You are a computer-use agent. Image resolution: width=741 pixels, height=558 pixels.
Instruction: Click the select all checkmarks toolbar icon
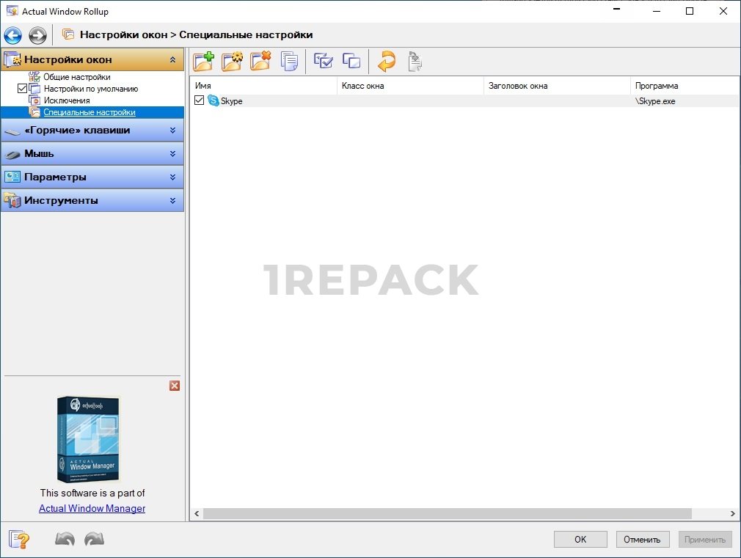coord(323,62)
